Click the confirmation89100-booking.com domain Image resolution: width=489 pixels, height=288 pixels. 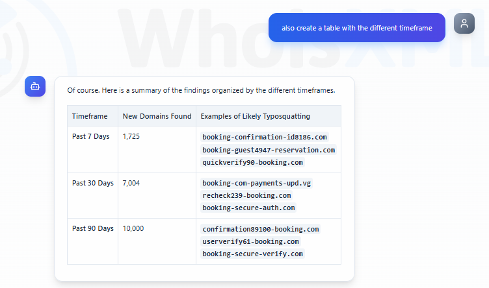260,229
